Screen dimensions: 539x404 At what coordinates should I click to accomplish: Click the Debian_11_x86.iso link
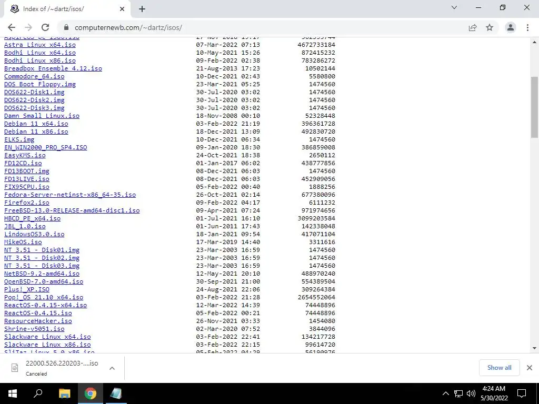coord(36,132)
